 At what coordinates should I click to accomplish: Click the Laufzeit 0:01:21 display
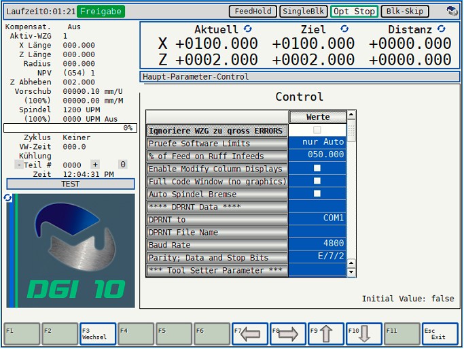click(x=41, y=12)
